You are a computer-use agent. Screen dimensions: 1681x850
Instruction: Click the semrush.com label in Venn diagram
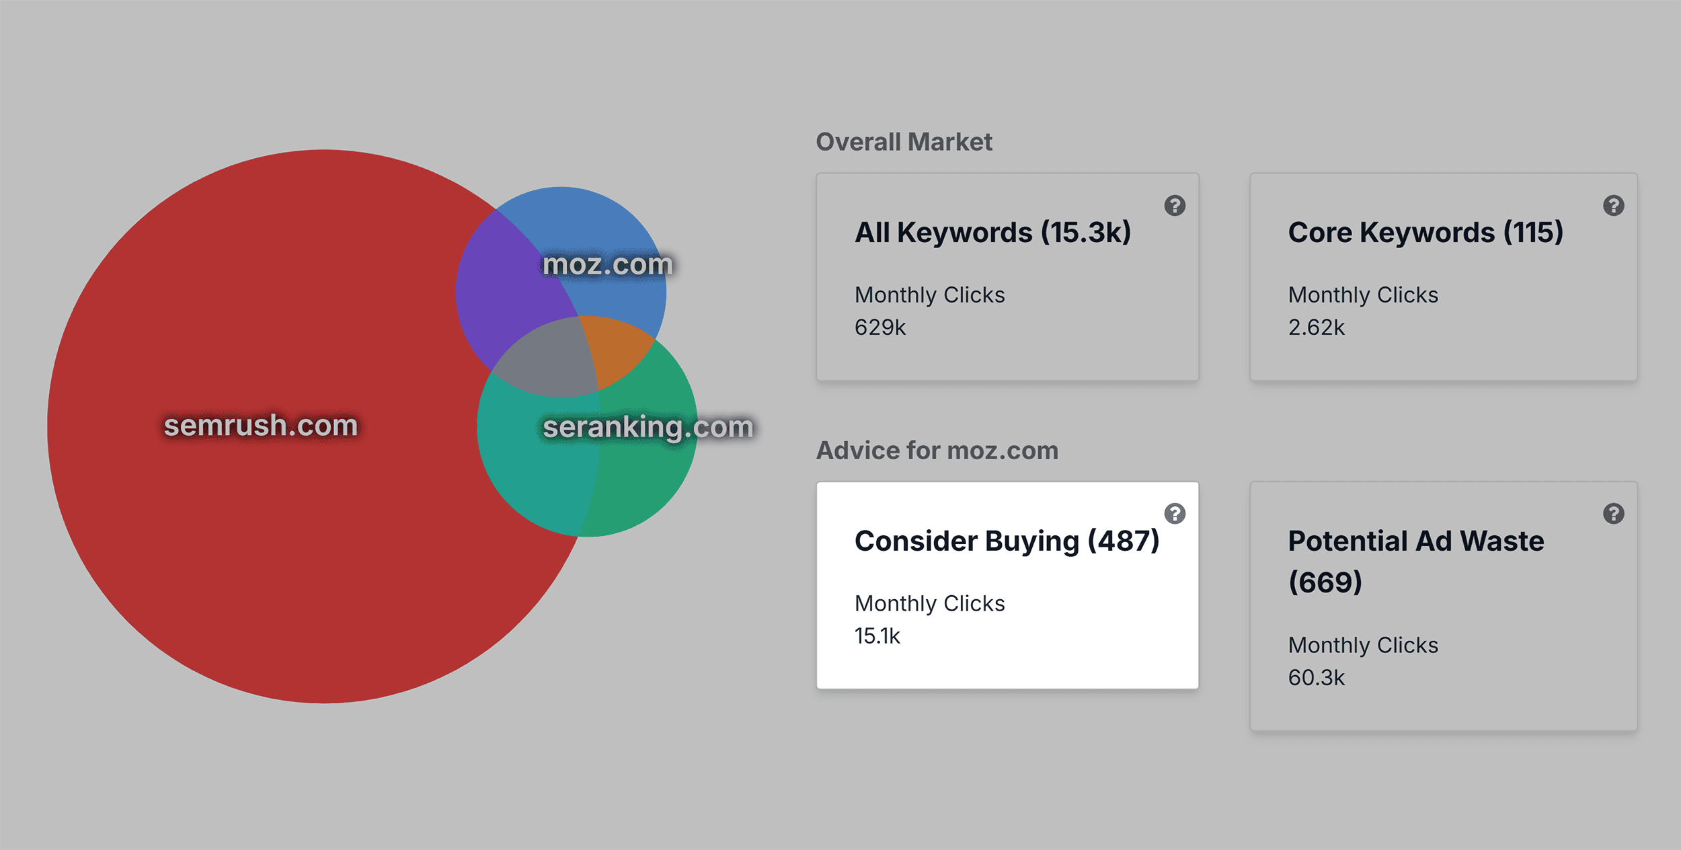261,426
